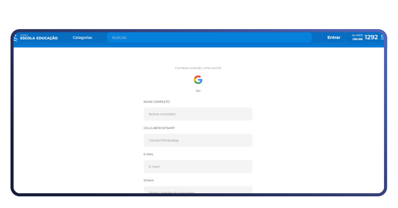Focus the Senha password field

coord(198,190)
